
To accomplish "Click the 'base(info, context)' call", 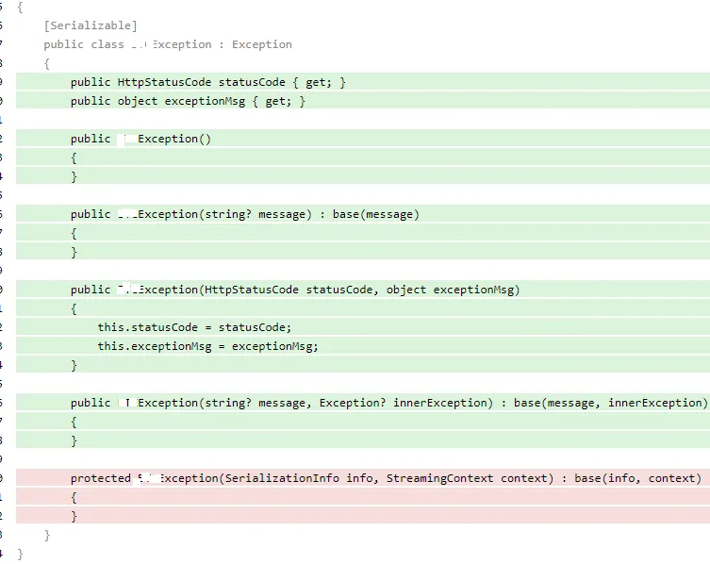I will [637, 478].
